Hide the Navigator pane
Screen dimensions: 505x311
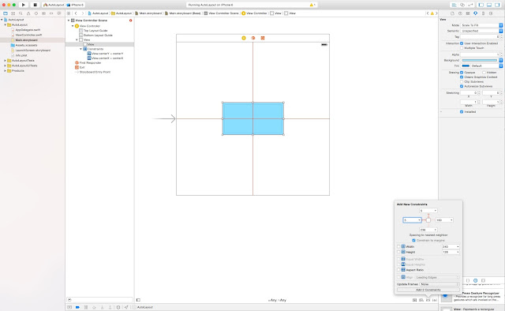click(481, 5)
